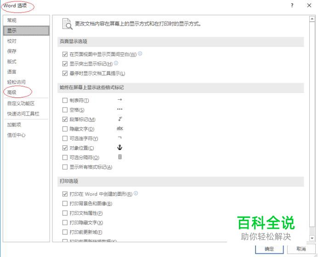Viewport: 318px width, 257px height.
Task: Click info icon next to 显示突出显示标记
Action: coord(116,63)
